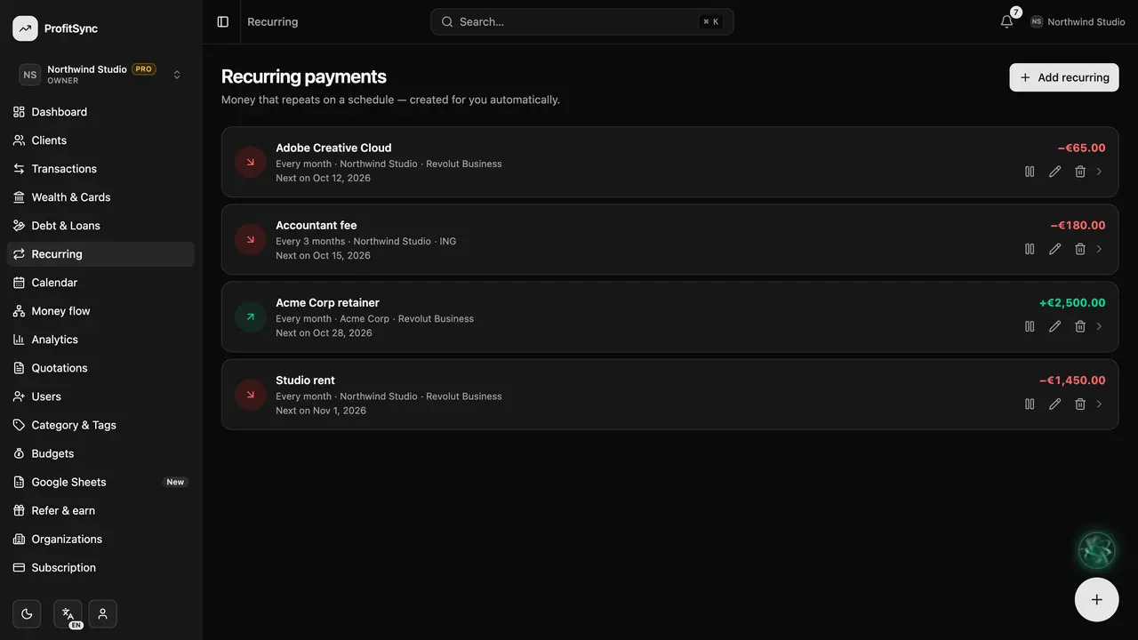Delete the Adobe Creative Cloud recurring payment

click(x=1080, y=172)
